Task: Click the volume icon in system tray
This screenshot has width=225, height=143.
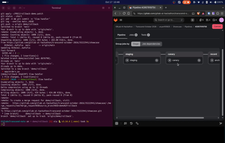Action: tap(211, 2)
